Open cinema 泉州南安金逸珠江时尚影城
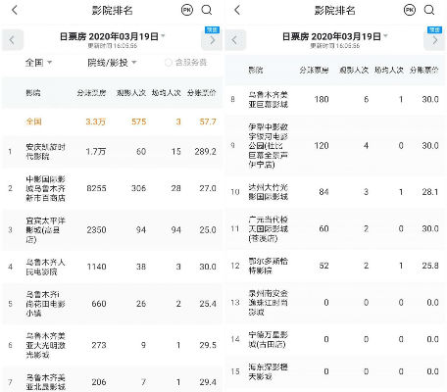Viewport: 447px width, 392px height. pos(335,303)
